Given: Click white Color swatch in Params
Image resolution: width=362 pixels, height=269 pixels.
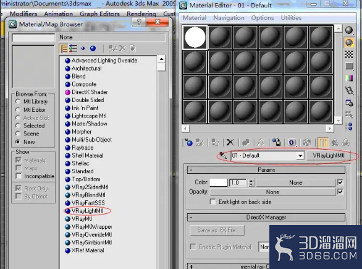Looking at the screenshot, I should pyautogui.click(x=219, y=182).
